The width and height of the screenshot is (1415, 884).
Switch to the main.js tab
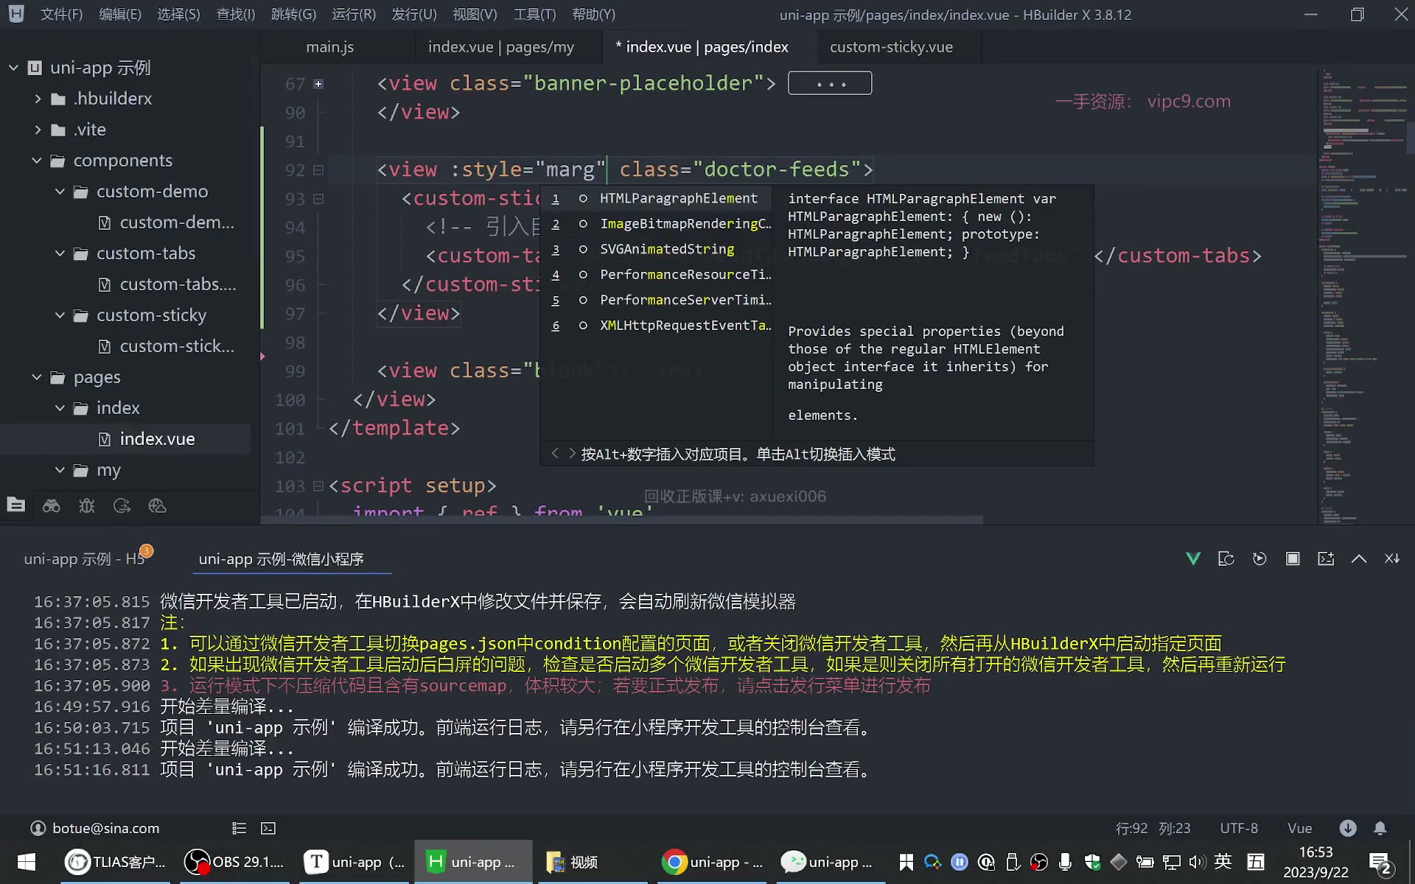[x=329, y=47]
